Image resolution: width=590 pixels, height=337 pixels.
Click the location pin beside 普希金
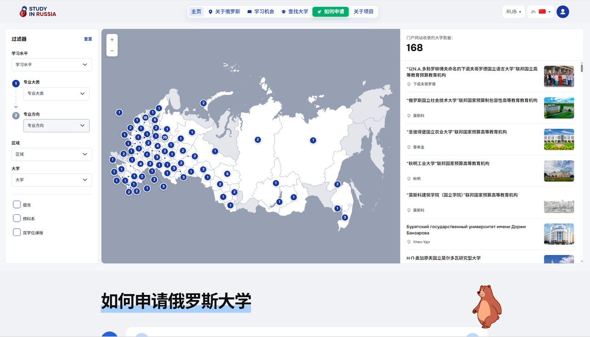[409, 147]
